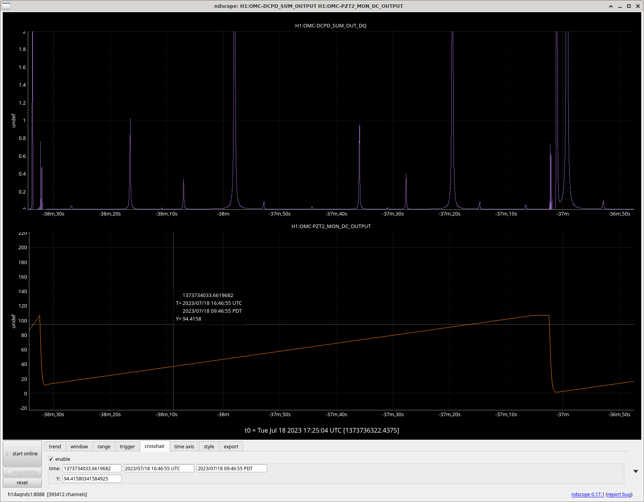Click the upper plot undef y-axis label
The height and width of the screenshot is (502, 644).
(x=13, y=121)
